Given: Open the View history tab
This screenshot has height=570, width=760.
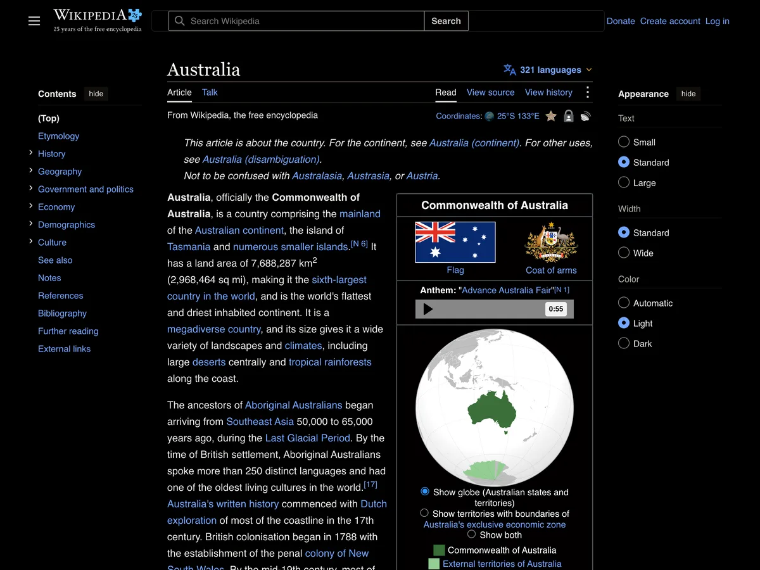Looking at the screenshot, I should 548,92.
